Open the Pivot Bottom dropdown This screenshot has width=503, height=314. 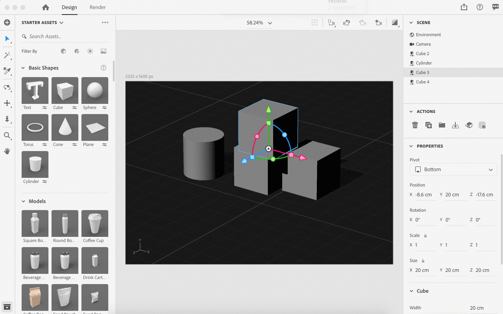click(x=453, y=170)
